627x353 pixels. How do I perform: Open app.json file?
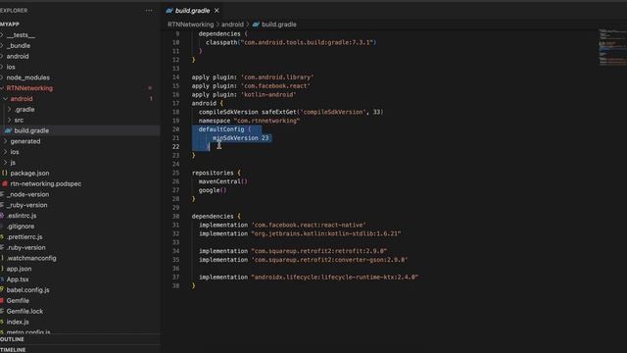tap(19, 269)
